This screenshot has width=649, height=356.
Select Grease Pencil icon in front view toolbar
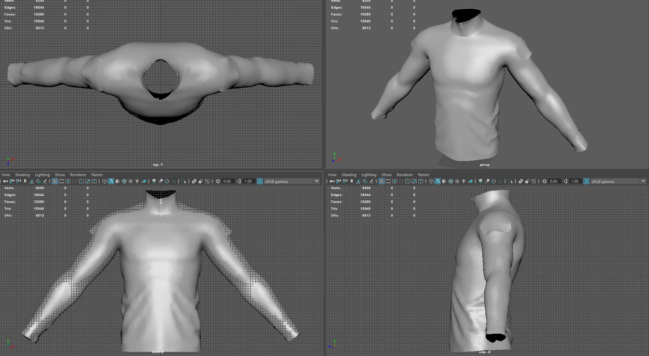coord(45,181)
